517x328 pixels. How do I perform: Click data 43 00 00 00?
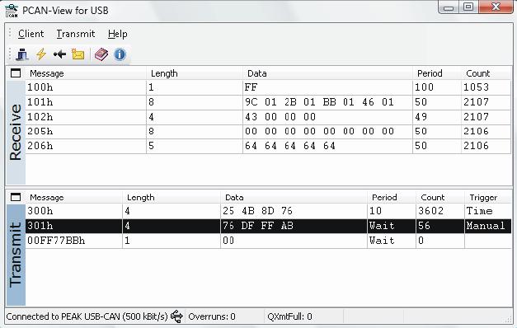pos(280,117)
